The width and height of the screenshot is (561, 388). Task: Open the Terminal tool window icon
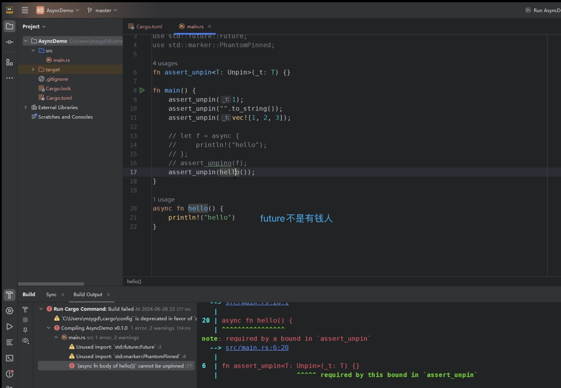click(10, 358)
